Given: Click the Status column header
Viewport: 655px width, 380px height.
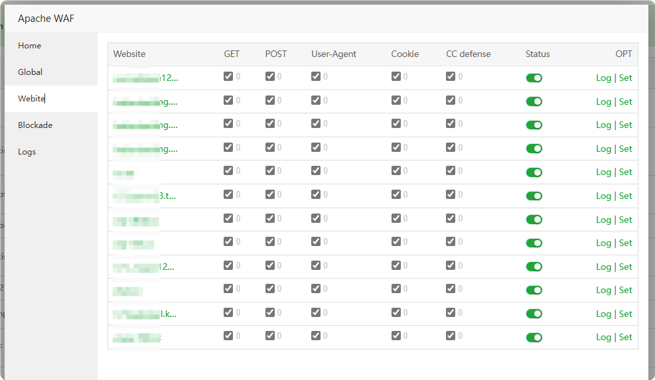Looking at the screenshot, I should pyautogui.click(x=538, y=54).
